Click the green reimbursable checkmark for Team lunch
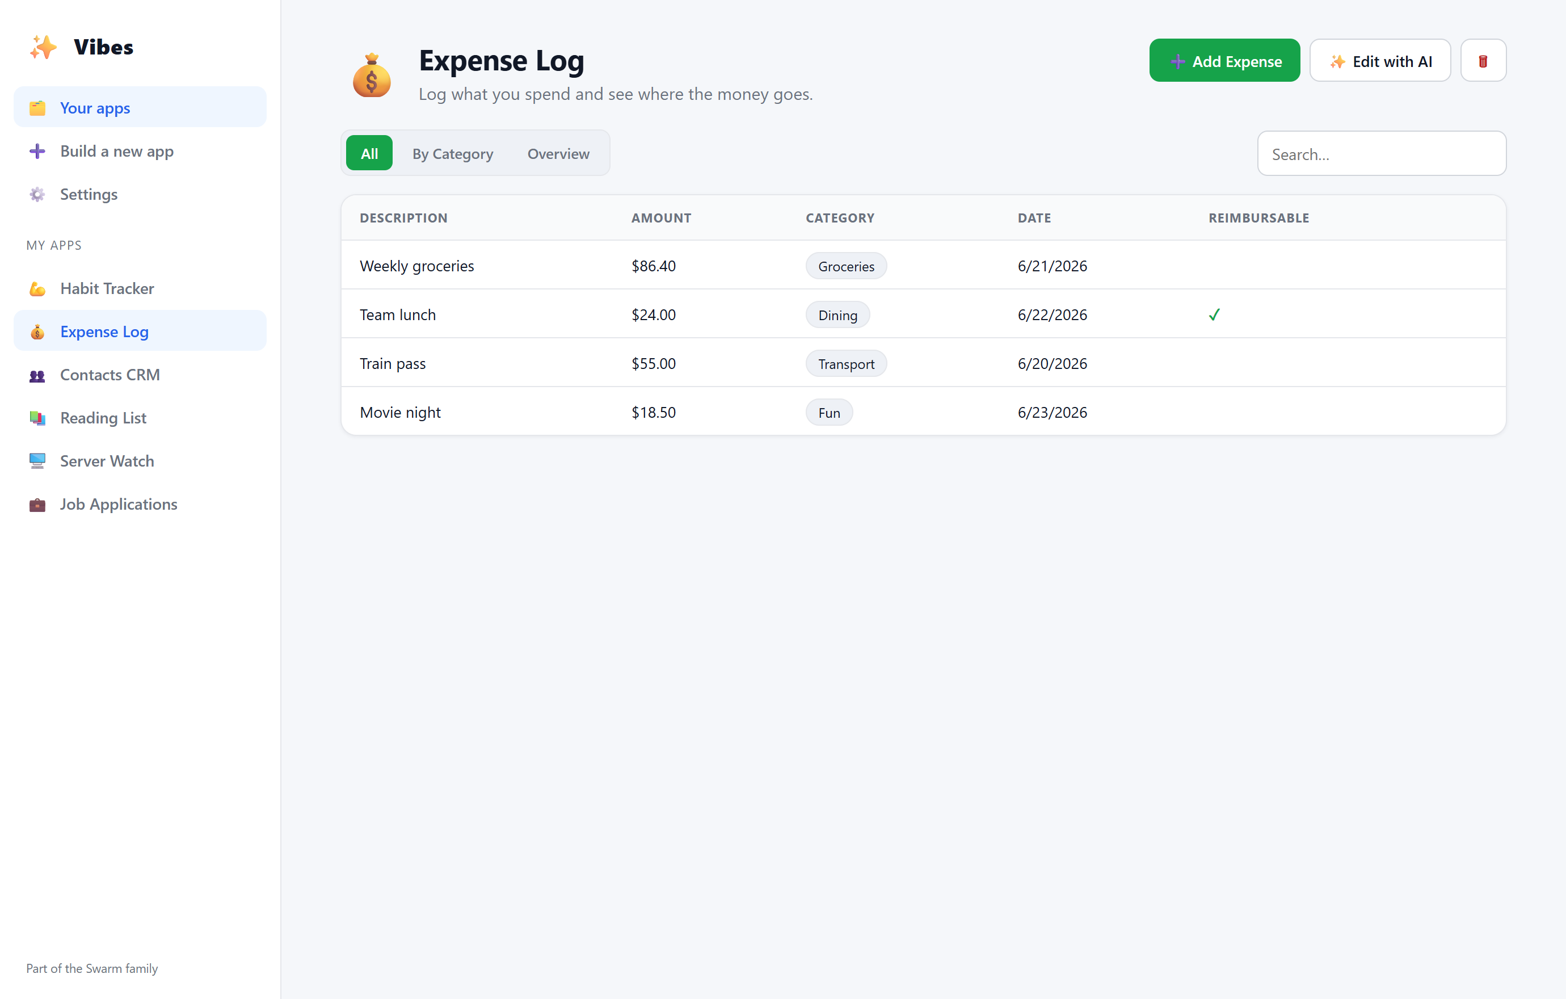Image resolution: width=1566 pixels, height=999 pixels. click(x=1214, y=315)
